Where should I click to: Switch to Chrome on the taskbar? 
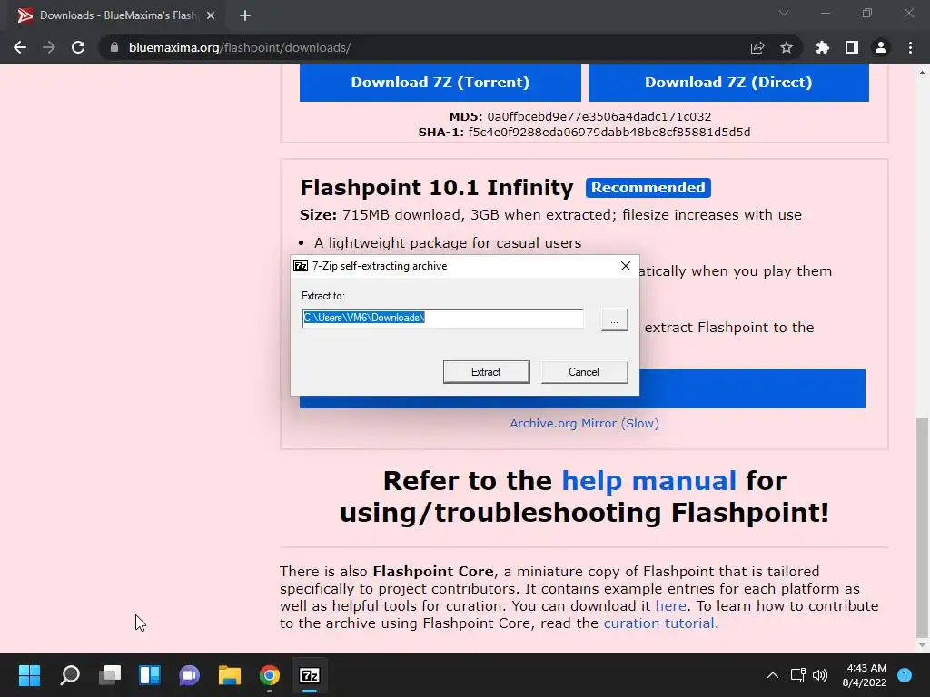tap(269, 675)
